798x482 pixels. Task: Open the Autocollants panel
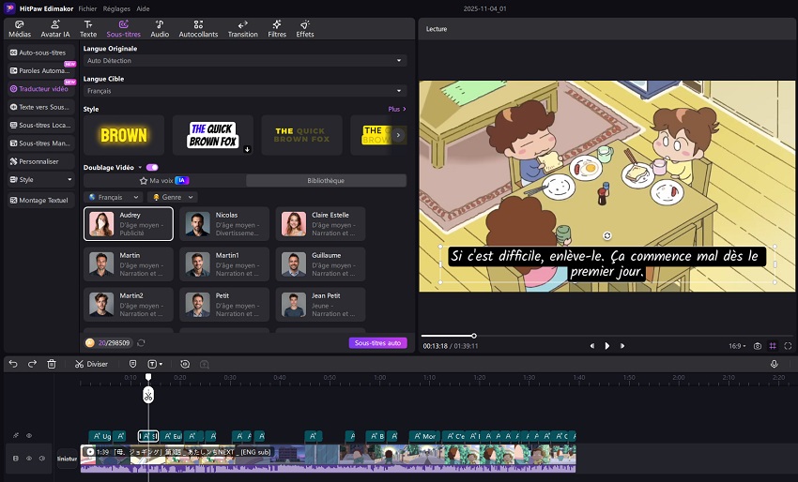198,29
